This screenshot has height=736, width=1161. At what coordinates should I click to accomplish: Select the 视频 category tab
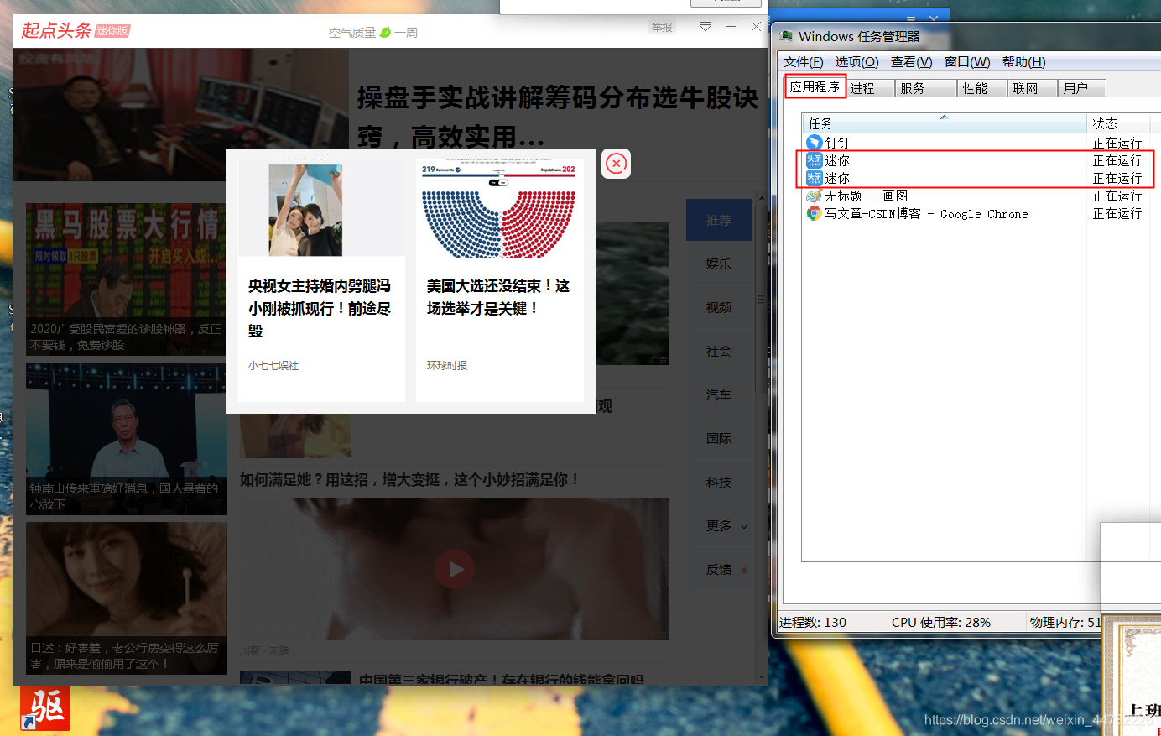pyautogui.click(x=719, y=307)
